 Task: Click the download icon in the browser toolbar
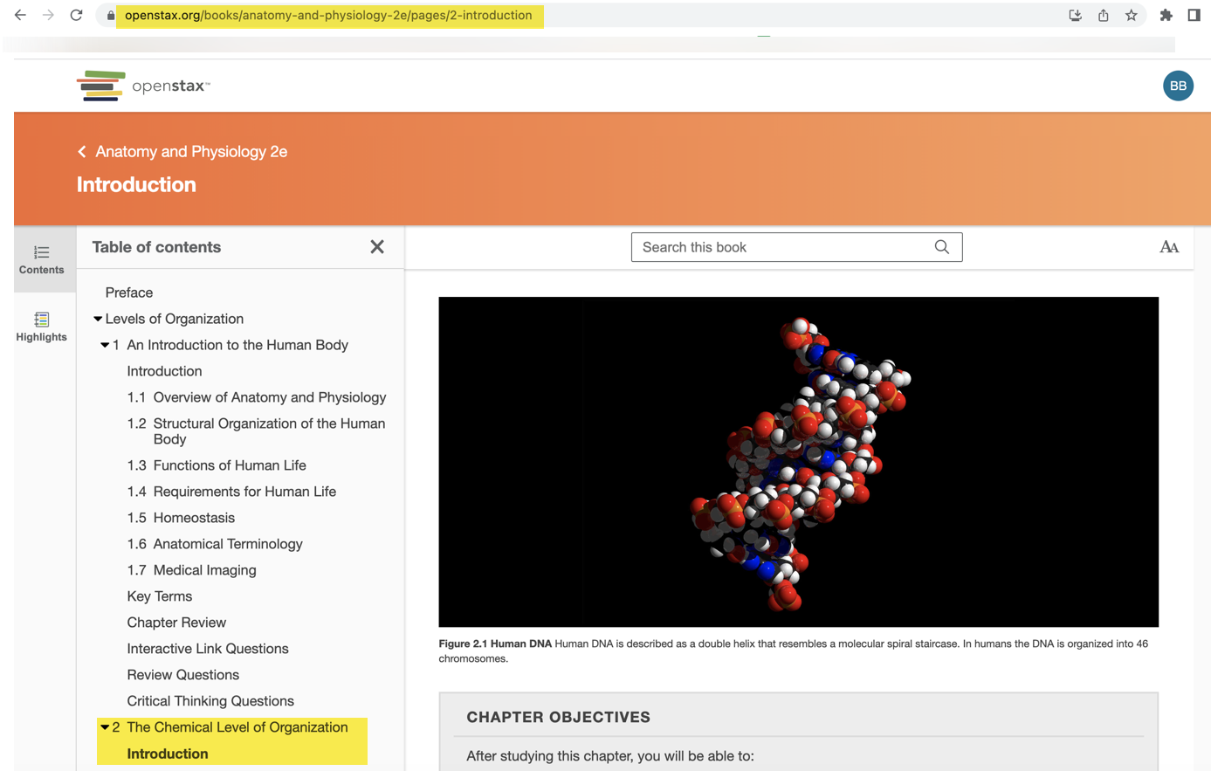[x=1075, y=15]
